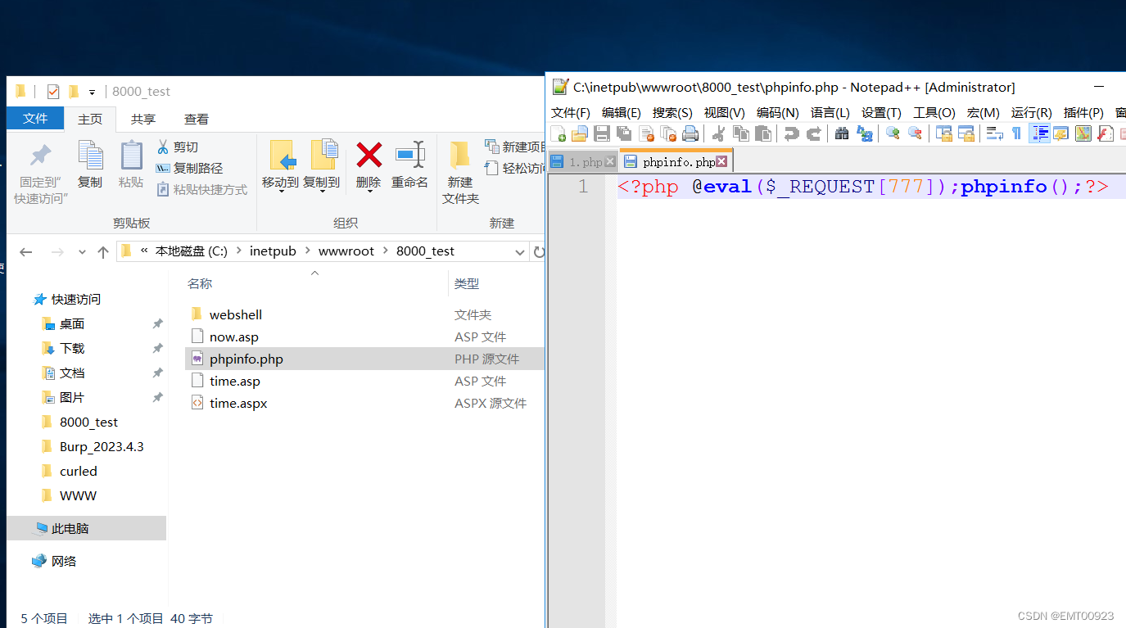Close the phpinfo.php tab with its X
The height and width of the screenshot is (628, 1126).
[x=721, y=161]
